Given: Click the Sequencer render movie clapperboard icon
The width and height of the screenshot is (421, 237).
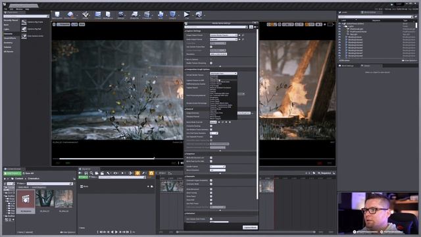Looking at the screenshot, I should pyautogui.click(x=102, y=173).
